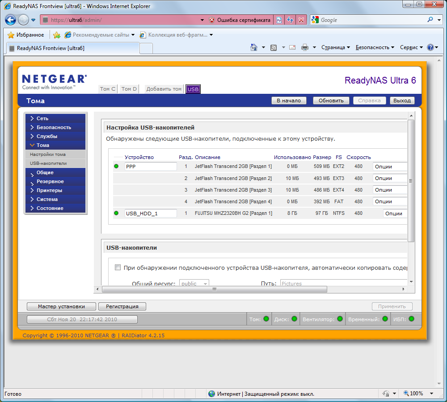
Task: Click the Print icon
Action: tap(305, 48)
